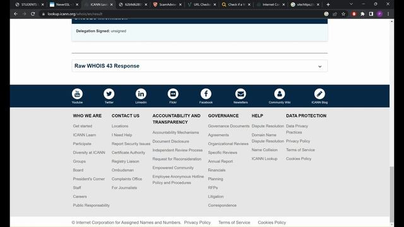Reload the page with refresh icon
Viewport: 404px width, 227px height.
coord(33,14)
